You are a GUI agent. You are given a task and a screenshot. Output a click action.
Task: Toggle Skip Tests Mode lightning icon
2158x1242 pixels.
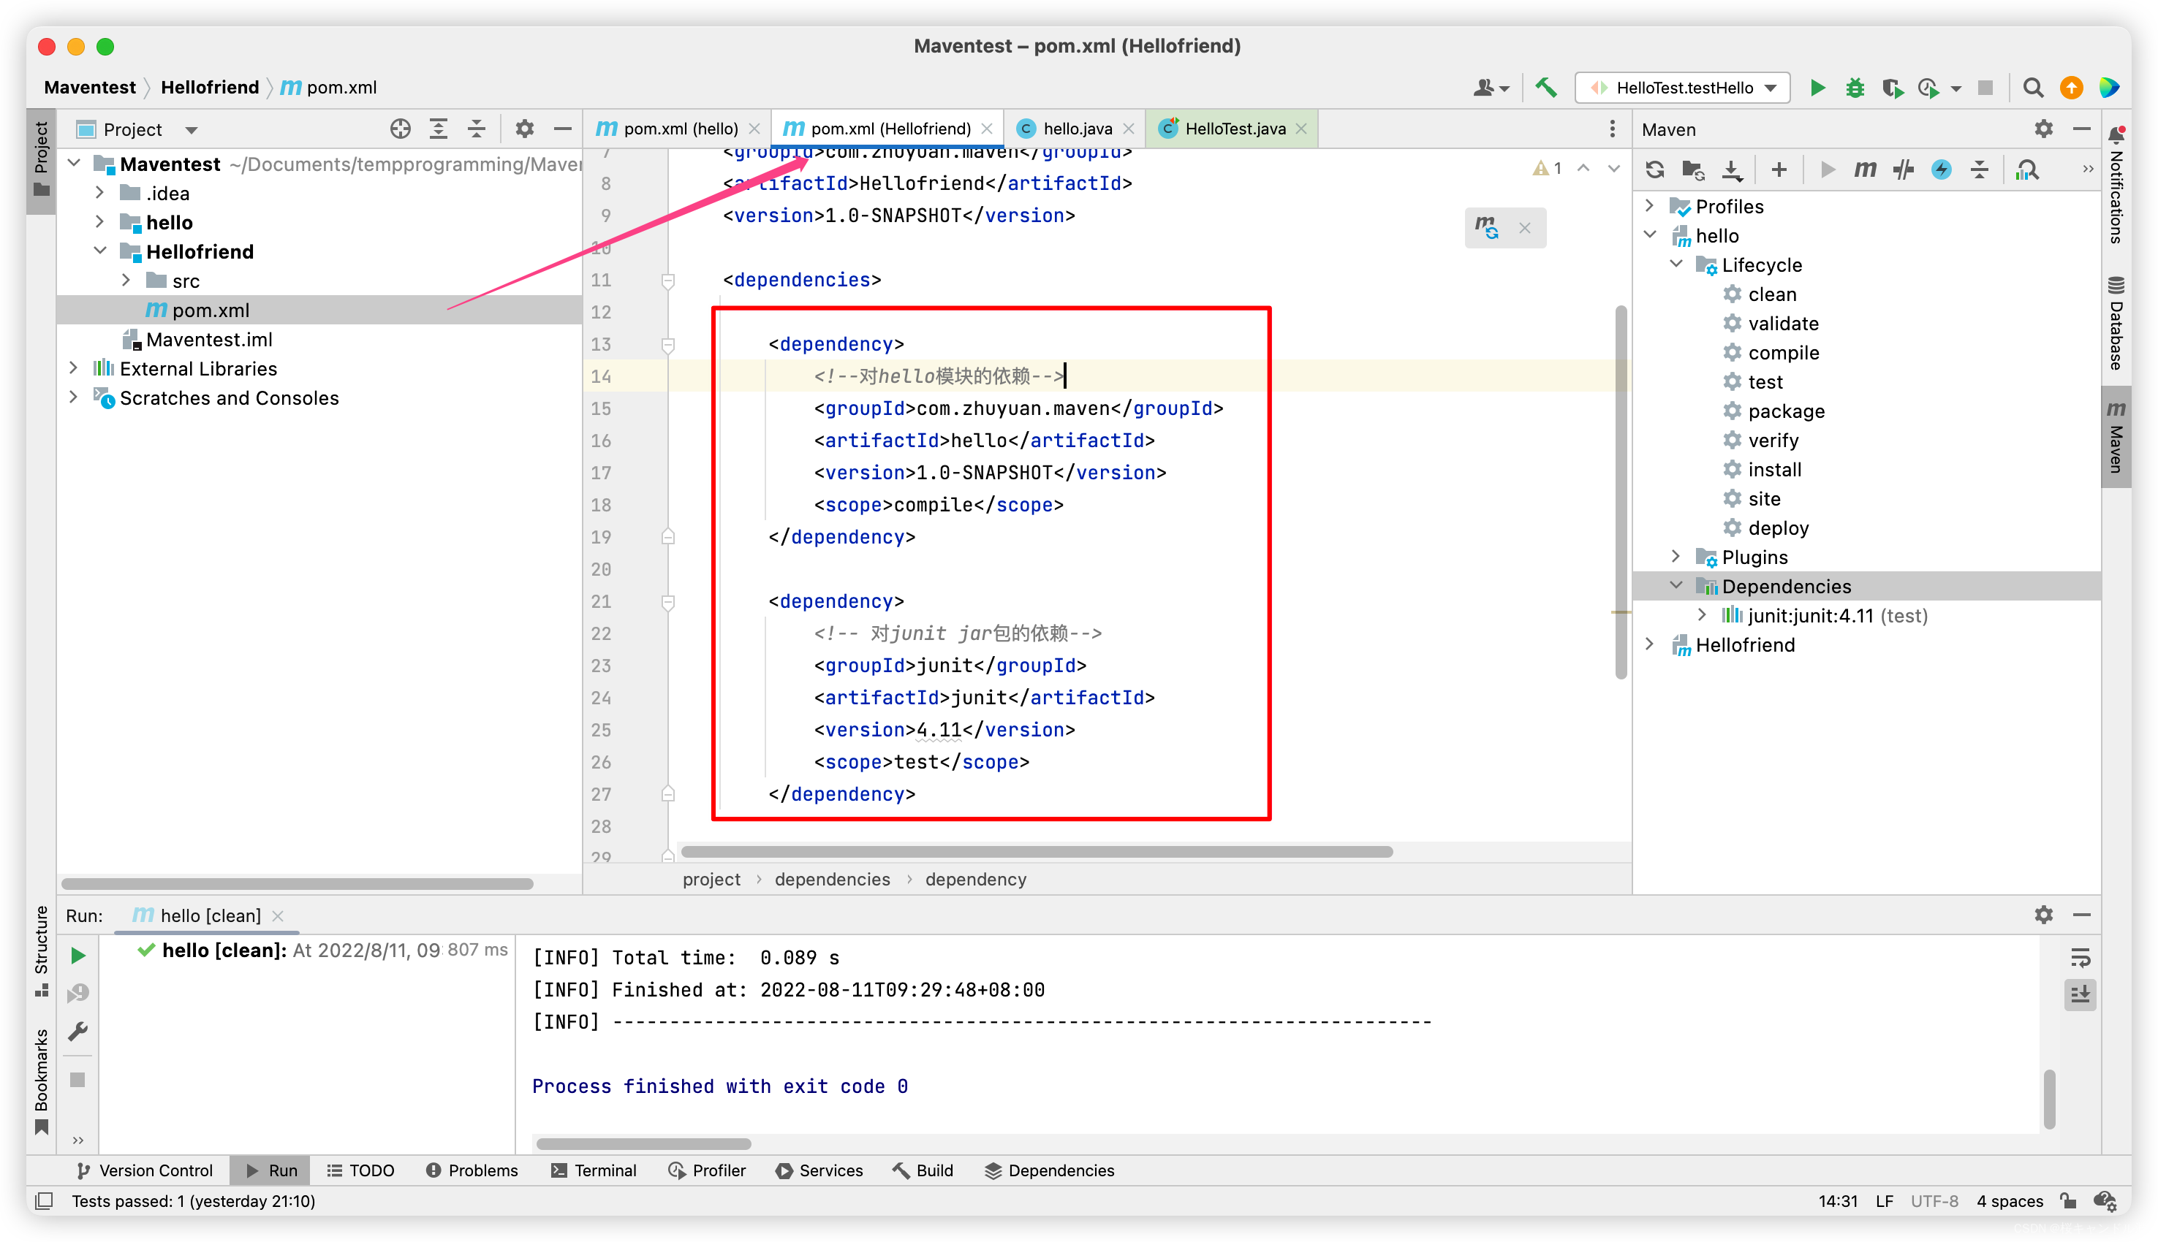point(1942,169)
